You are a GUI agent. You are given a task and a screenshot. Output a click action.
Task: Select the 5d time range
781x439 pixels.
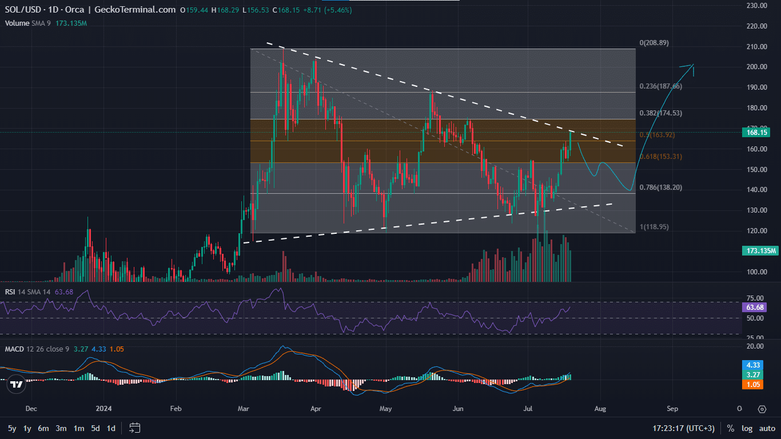click(x=96, y=428)
